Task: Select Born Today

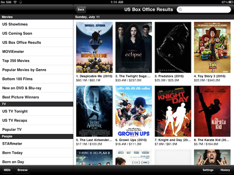Action: coord(37,152)
